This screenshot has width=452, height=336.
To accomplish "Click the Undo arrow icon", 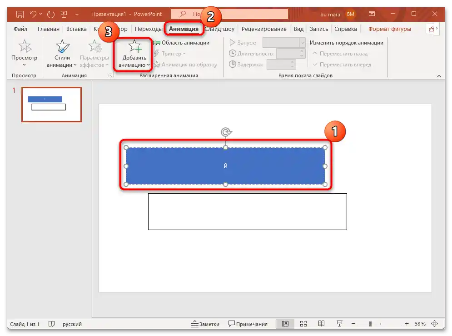I will point(34,14).
